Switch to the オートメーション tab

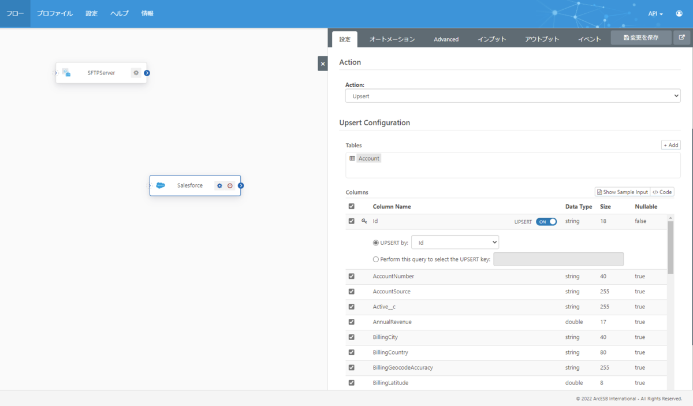click(392, 39)
